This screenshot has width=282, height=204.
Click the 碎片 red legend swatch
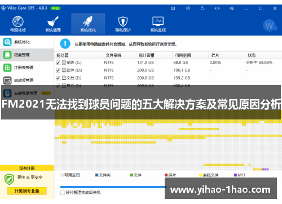coord(166,175)
